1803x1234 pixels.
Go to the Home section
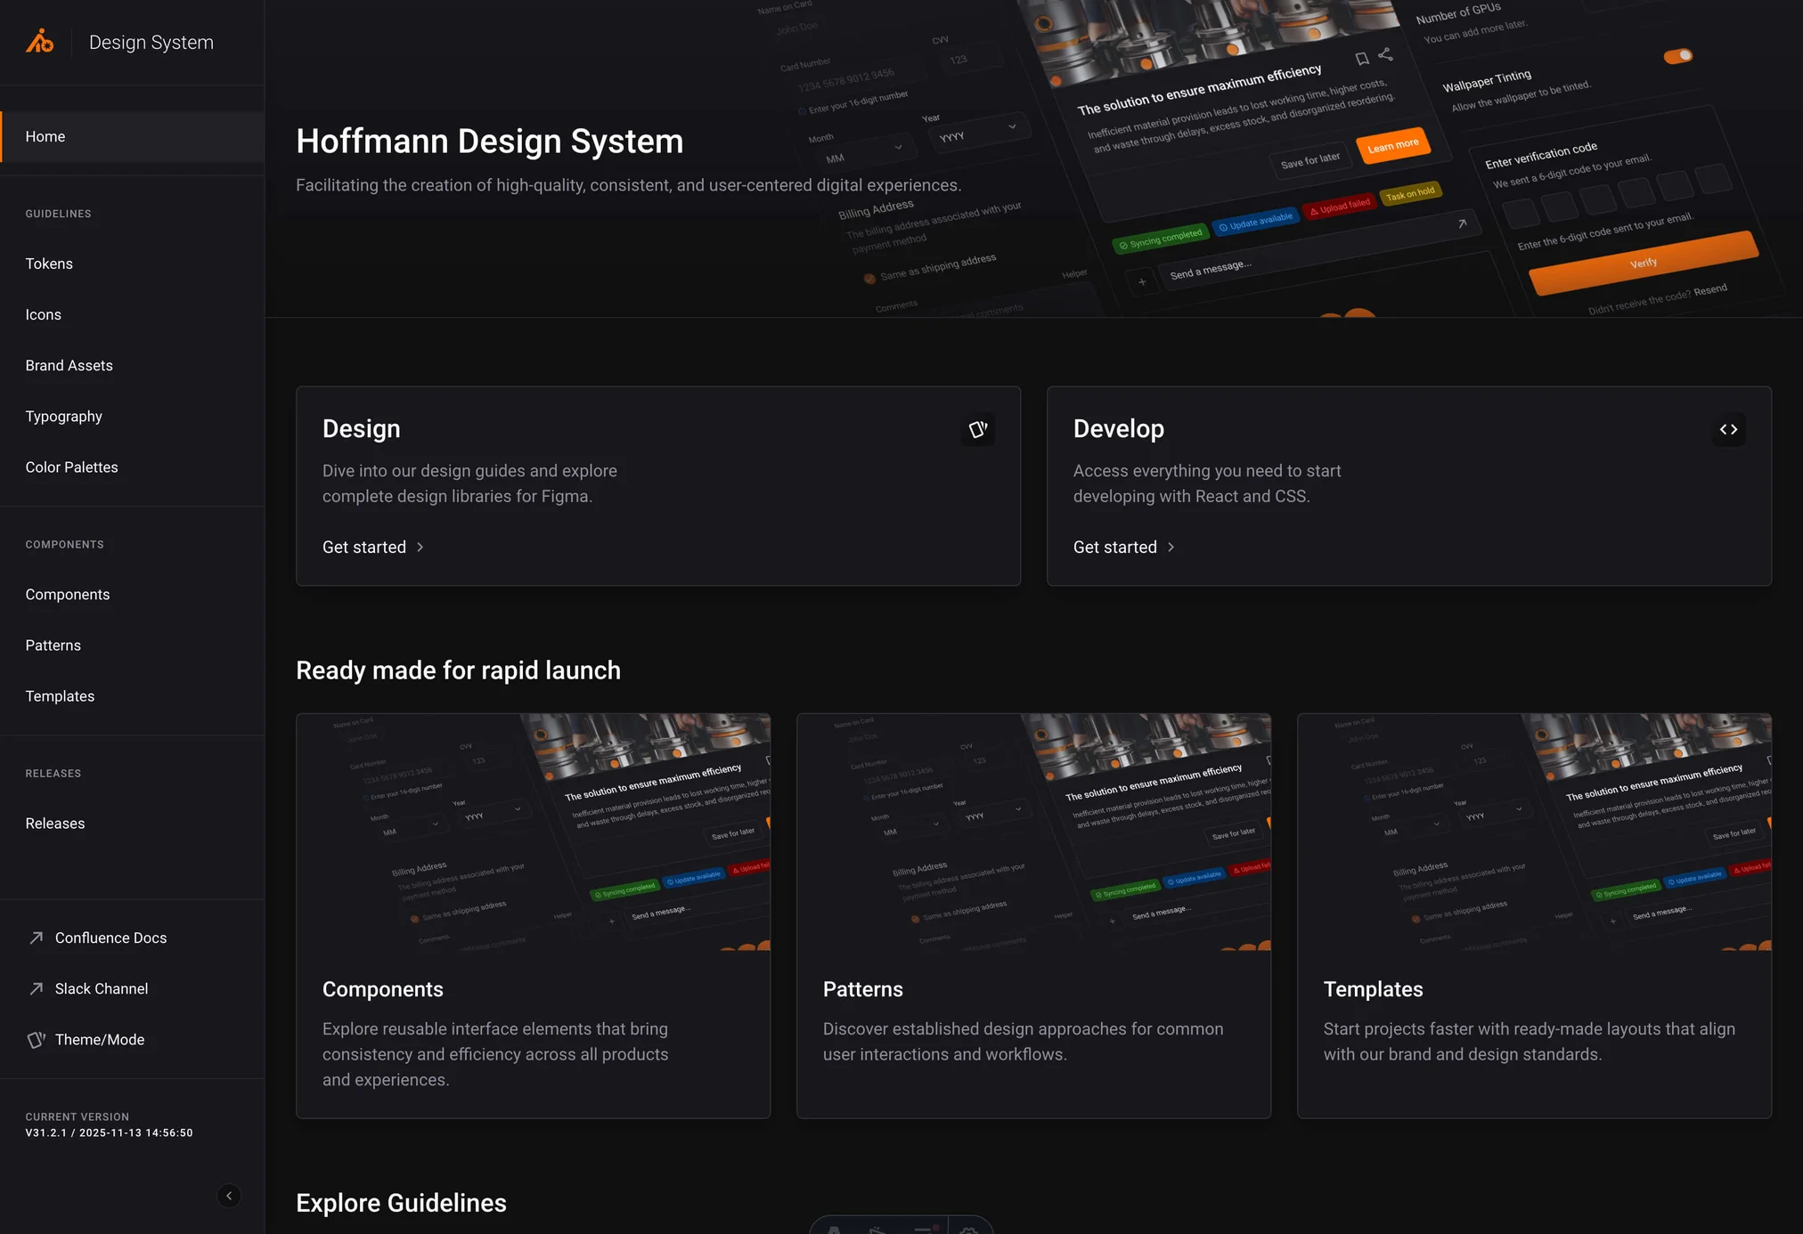45,136
